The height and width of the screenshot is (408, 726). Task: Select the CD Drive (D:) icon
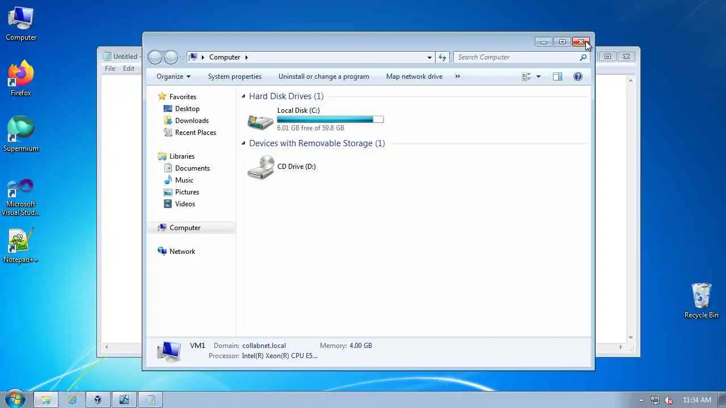[x=261, y=167]
